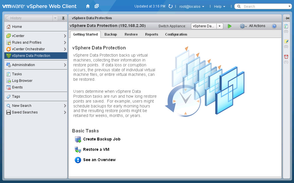This screenshot has height=183, width=294.
Task: Expand the Rules and Profiles chevron
Action: coord(65,43)
